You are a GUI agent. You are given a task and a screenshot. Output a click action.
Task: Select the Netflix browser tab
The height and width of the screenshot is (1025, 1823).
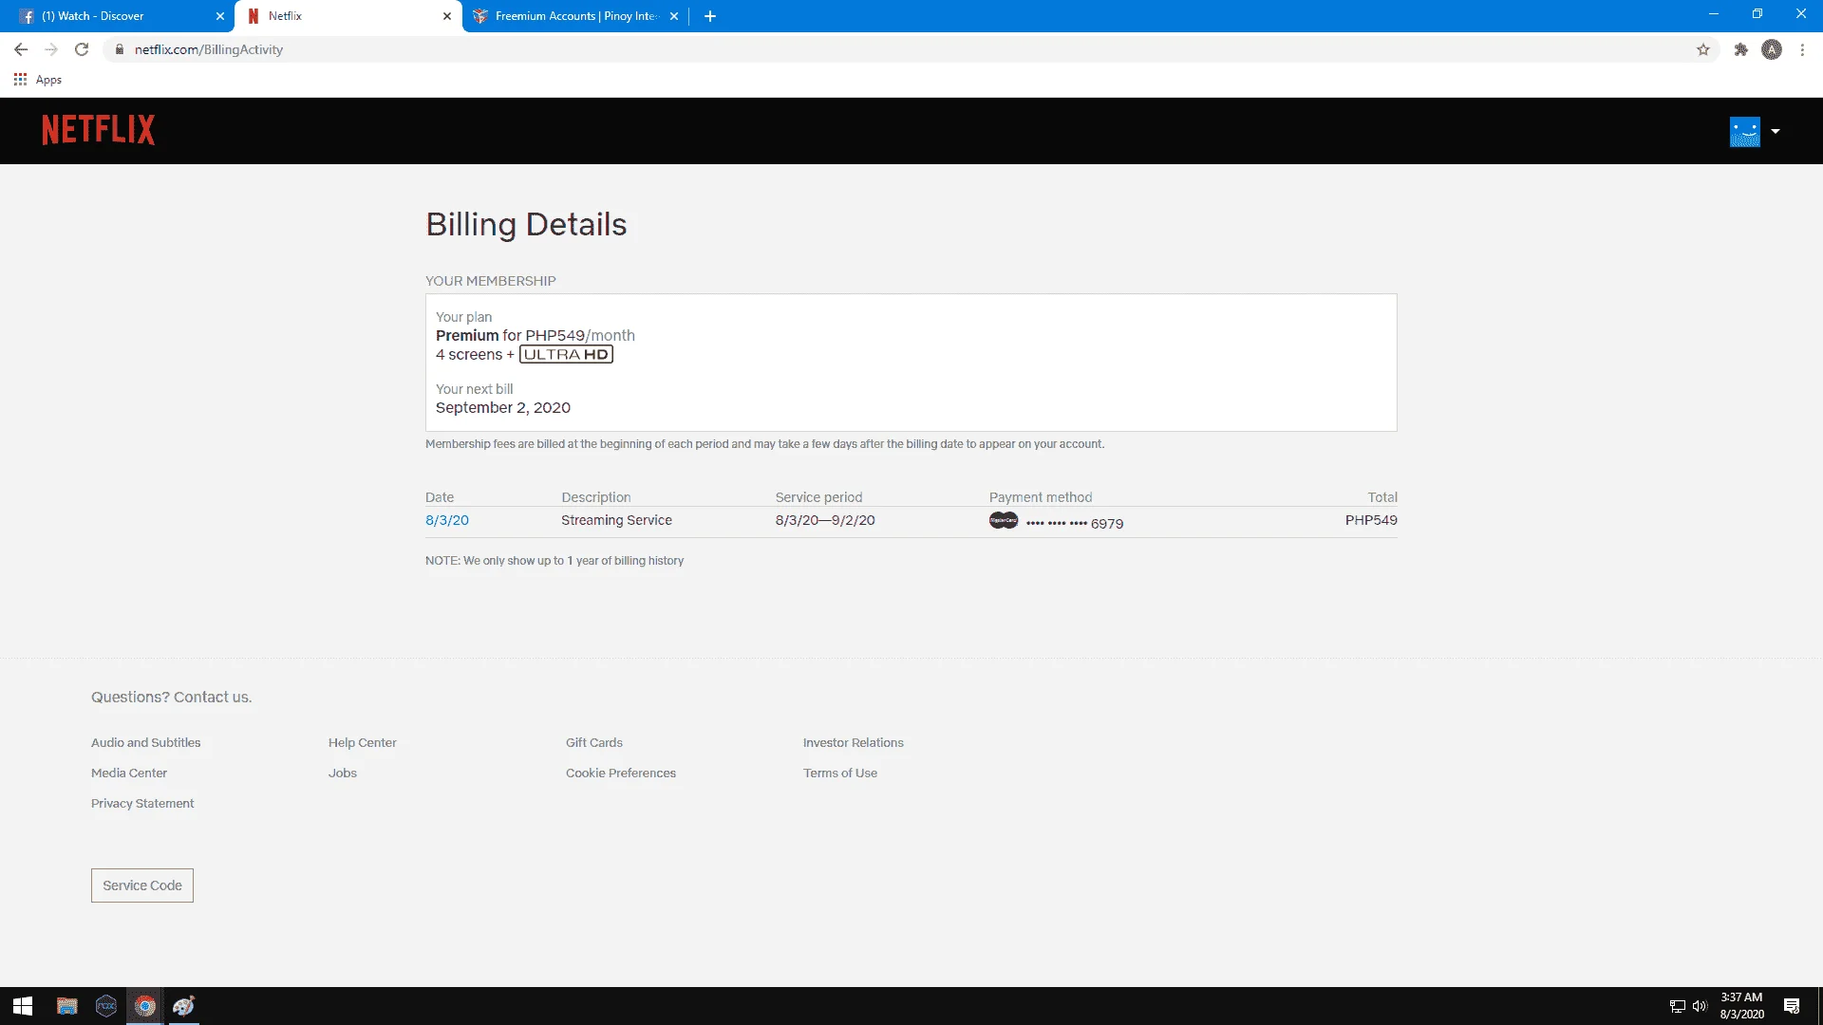pos(348,16)
